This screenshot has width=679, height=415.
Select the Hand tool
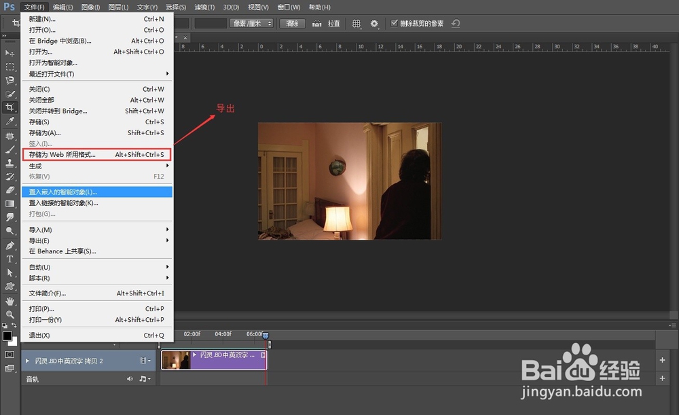tap(10, 301)
